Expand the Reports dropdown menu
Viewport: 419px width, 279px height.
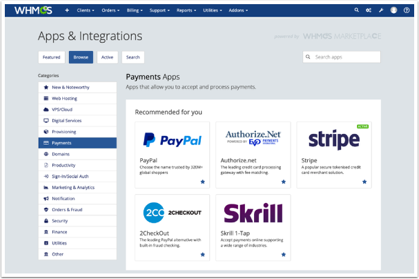pos(186,10)
